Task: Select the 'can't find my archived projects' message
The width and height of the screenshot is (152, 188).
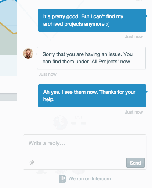Action: click(x=92, y=20)
